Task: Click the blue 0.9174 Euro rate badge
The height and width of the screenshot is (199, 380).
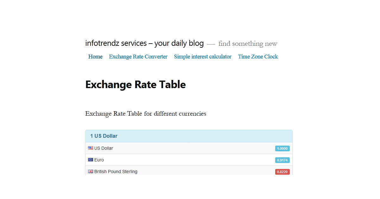Action: click(x=282, y=160)
